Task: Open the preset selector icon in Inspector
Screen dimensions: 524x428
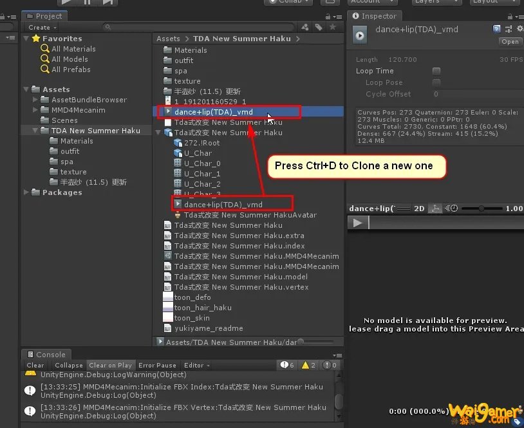Action: 509,29
